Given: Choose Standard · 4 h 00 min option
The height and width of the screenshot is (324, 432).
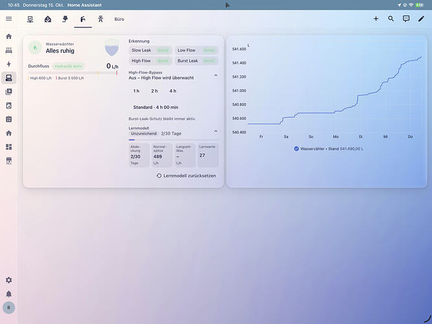Looking at the screenshot, I should click(156, 107).
